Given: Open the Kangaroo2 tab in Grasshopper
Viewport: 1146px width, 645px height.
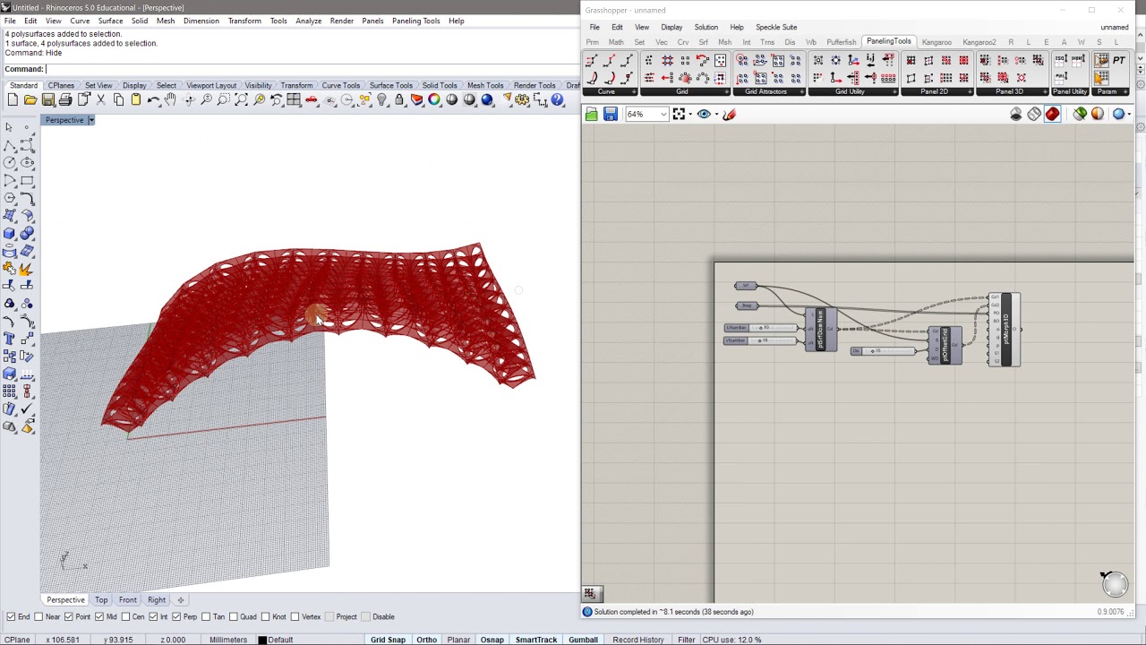Looking at the screenshot, I should (x=979, y=42).
